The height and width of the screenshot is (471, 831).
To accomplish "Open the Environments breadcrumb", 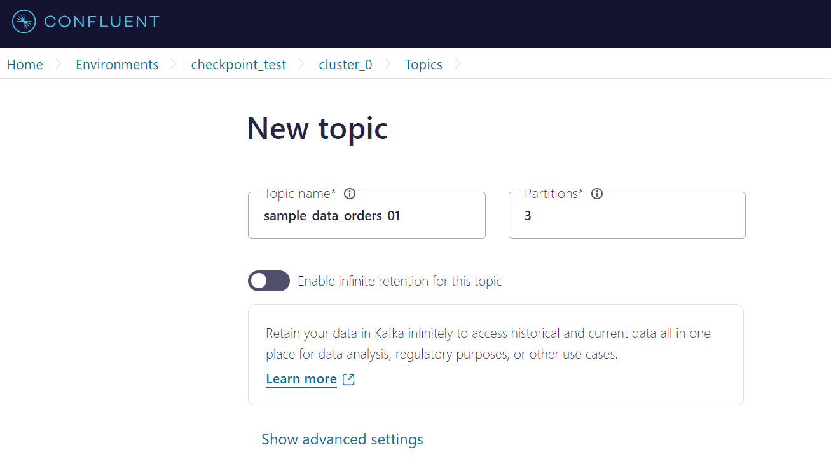I will point(117,65).
